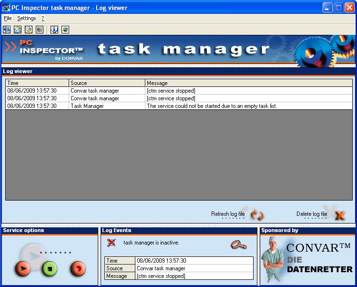Image resolution: width=357 pixels, height=287 pixels.
Task: Click the orange refresh arrows icon
Action: coord(257,215)
